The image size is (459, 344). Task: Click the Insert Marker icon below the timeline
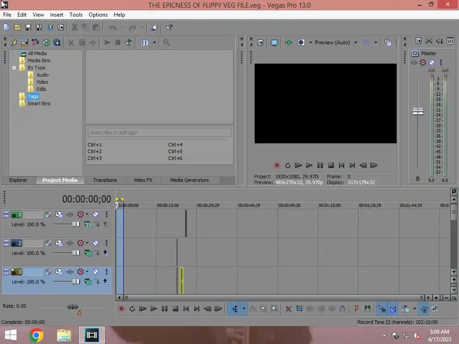[356, 309]
